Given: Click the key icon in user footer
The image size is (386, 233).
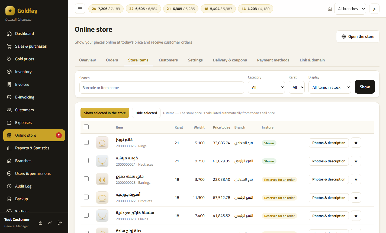Looking at the screenshot, I should coord(50,223).
